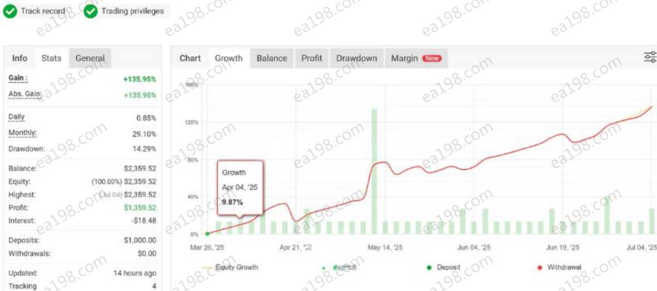Select the Growth chart tab
Image resolution: width=657 pixels, height=291 pixels.
pyautogui.click(x=228, y=58)
